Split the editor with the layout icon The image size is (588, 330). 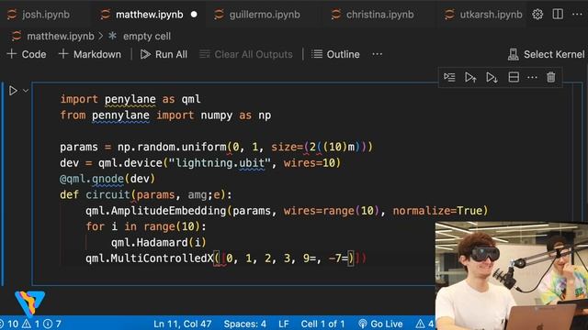(558, 15)
